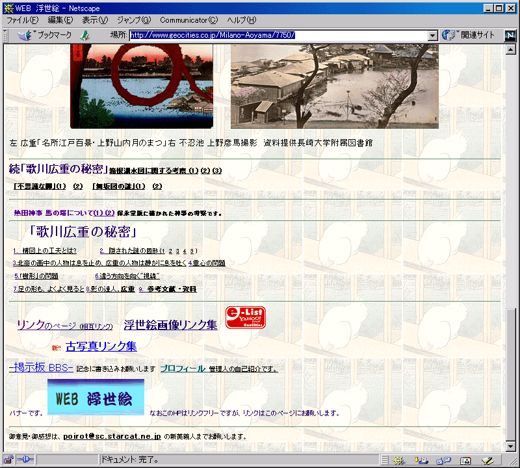Image resolution: width=520 pixels, height=468 pixels.
Task: Open link 箱根湖水図に関する考察 (1)
Action: pos(153,171)
